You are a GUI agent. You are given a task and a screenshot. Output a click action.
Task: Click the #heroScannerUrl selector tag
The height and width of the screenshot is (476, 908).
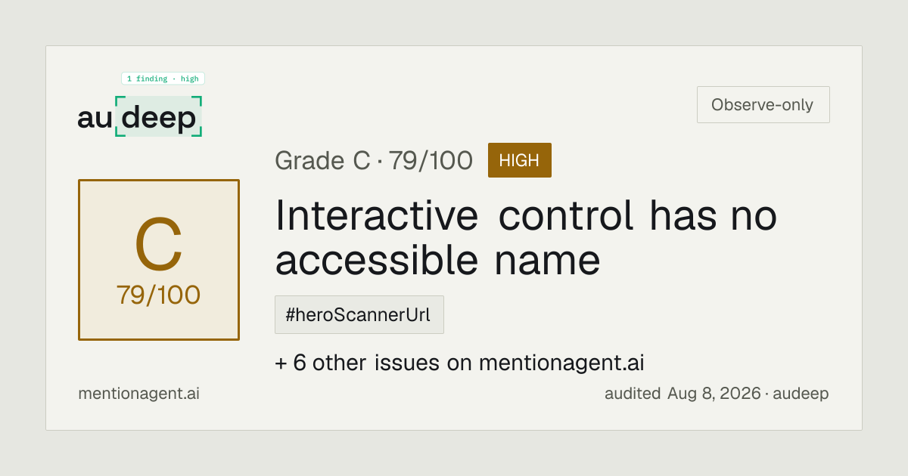pos(359,315)
